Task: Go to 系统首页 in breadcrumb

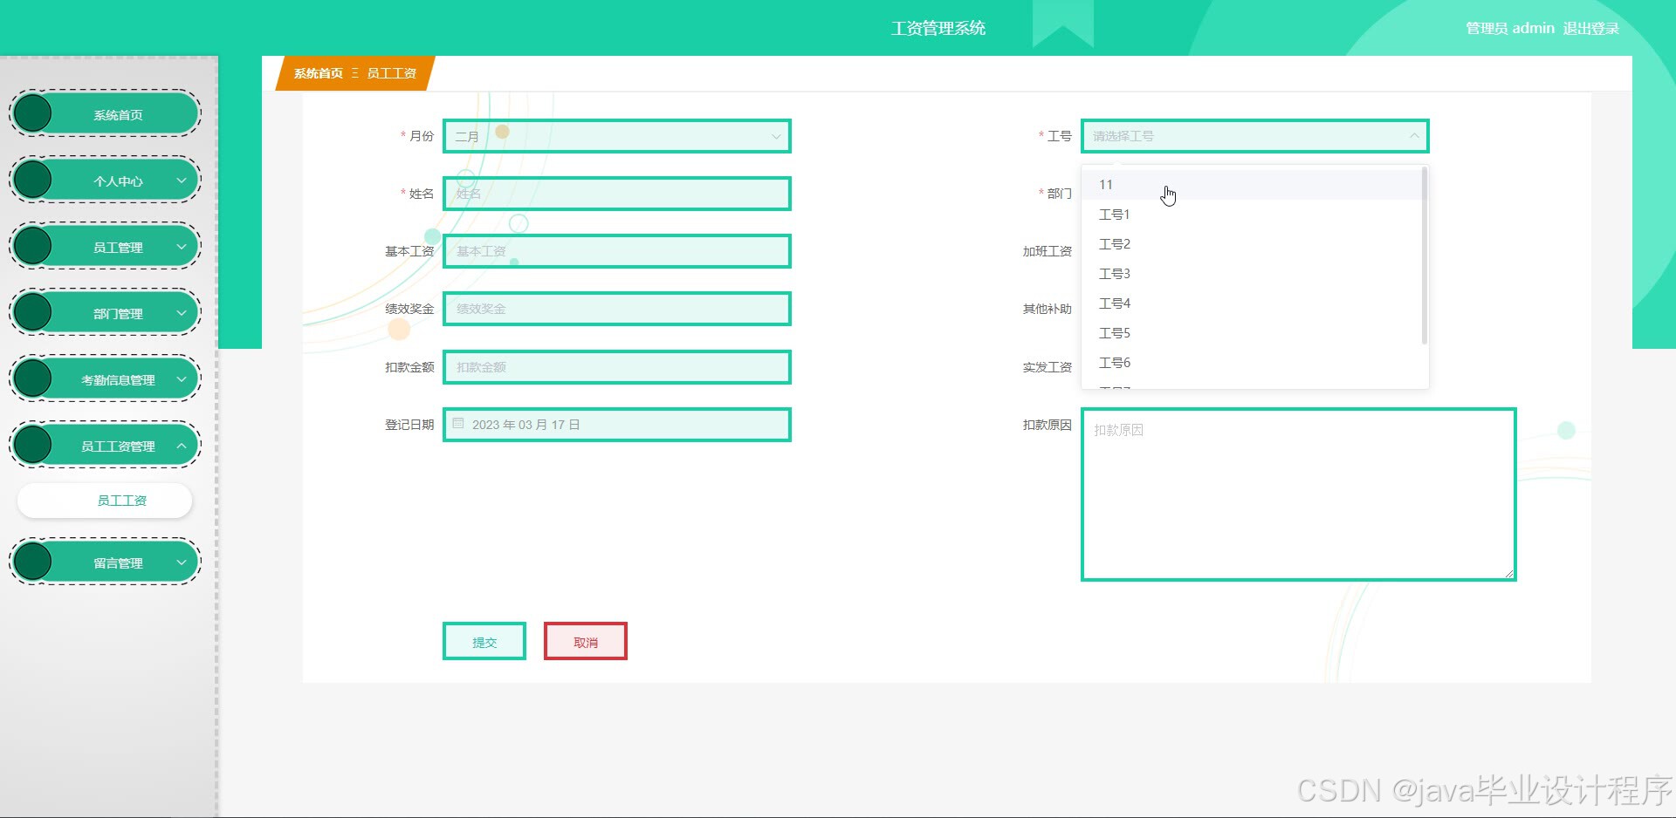Action: click(319, 73)
